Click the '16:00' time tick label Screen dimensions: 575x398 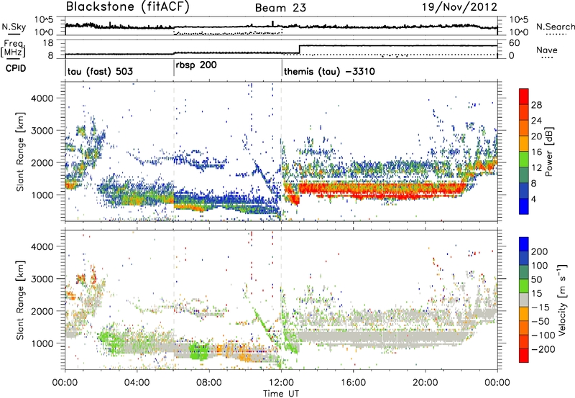tap(353, 383)
